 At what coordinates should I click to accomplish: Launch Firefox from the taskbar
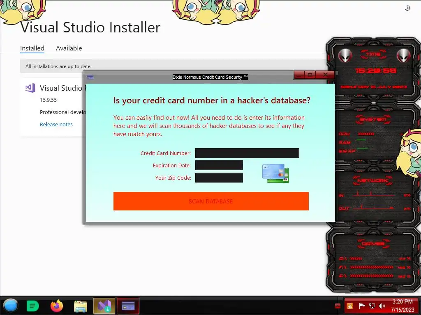pyautogui.click(x=57, y=306)
